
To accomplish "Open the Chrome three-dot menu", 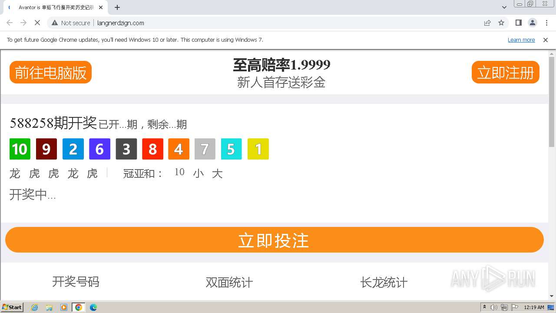I will pos(546,23).
